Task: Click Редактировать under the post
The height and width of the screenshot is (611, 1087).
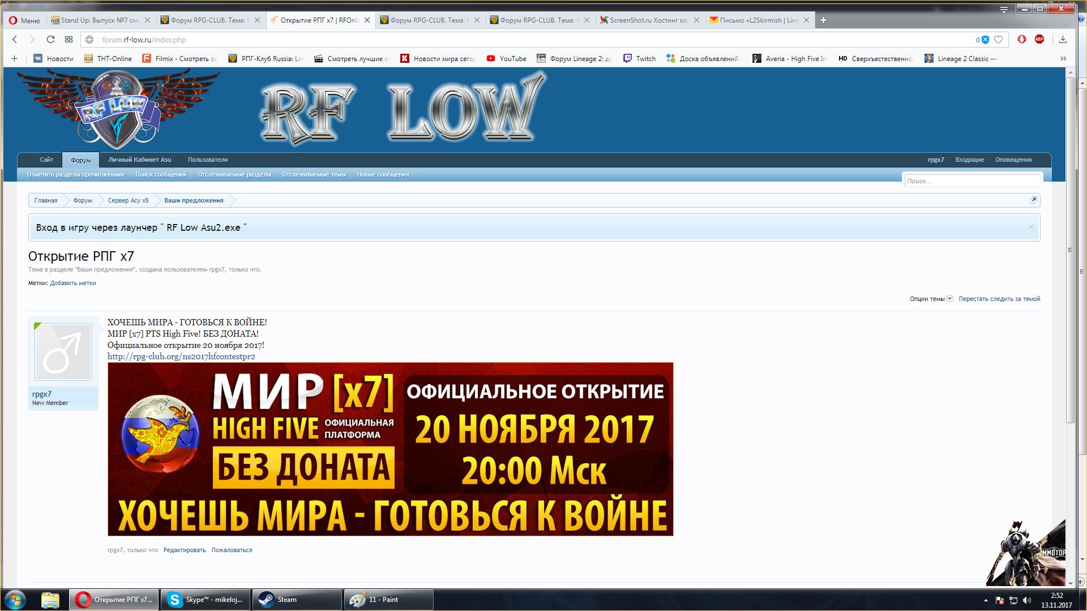Action: pyautogui.click(x=185, y=550)
